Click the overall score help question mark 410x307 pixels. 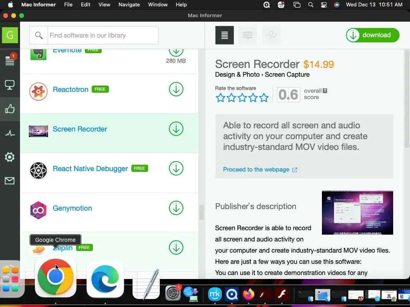click(325, 91)
